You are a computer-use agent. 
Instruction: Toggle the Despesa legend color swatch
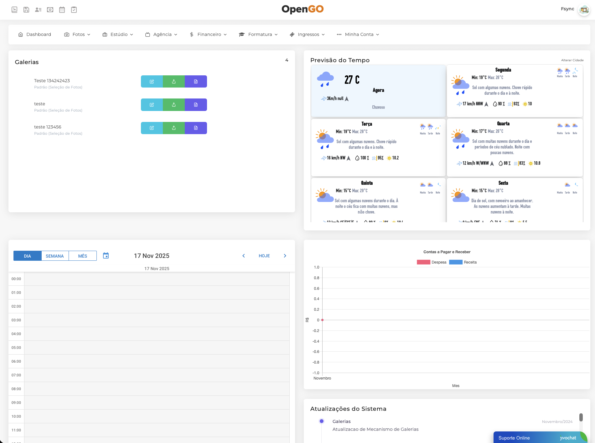[423, 262]
